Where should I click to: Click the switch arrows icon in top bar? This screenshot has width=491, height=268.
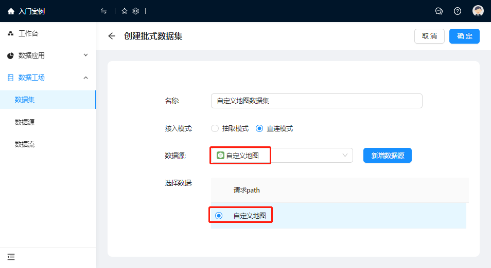click(104, 11)
